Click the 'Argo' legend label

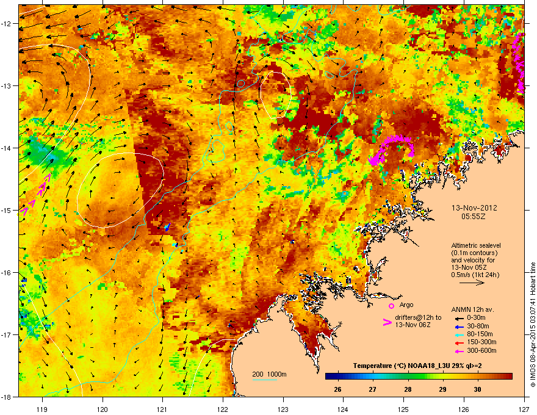[406, 305]
